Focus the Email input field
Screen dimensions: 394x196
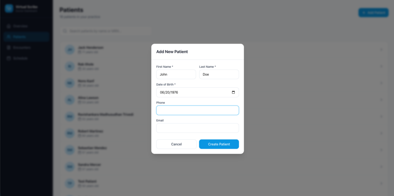(x=197, y=128)
